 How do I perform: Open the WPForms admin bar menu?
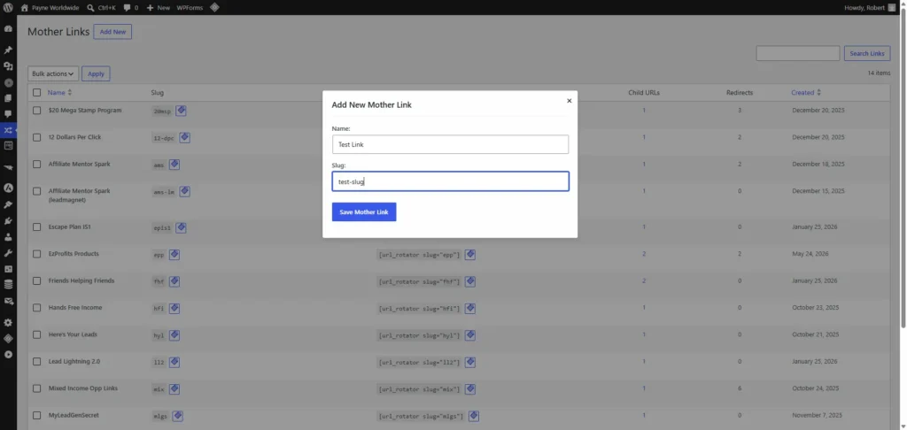pos(190,8)
